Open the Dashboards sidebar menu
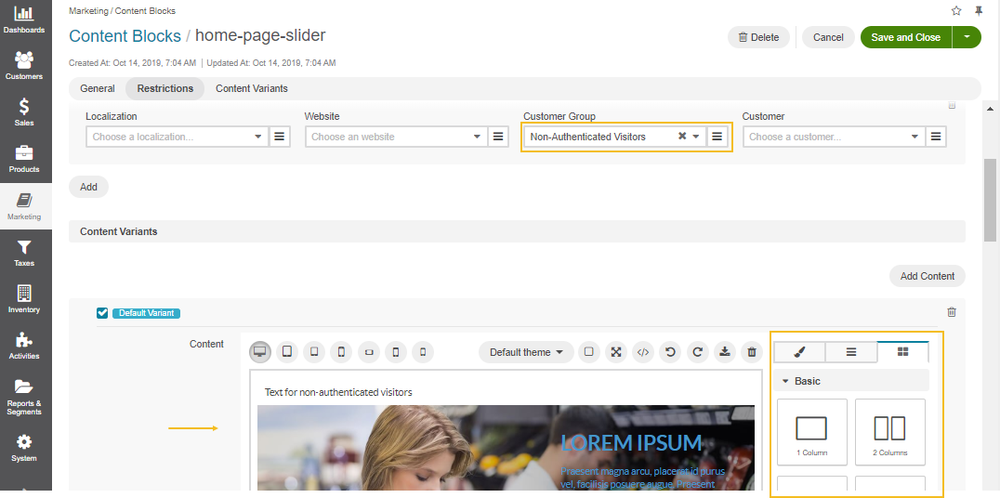 tap(24, 20)
